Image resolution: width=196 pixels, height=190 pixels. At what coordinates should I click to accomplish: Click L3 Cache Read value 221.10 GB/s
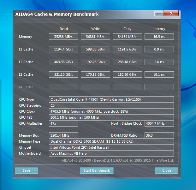pos(63,74)
